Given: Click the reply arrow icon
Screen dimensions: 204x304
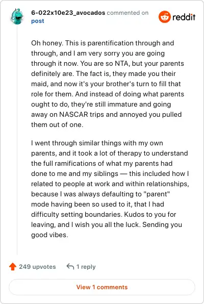Looking at the screenshot, I should click(x=70, y=267).
